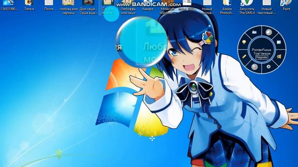The image size is (298, 167).
Task: Select the lightbulb spotlight tool in PointerFocus
Action: click(x=244, y=42)
